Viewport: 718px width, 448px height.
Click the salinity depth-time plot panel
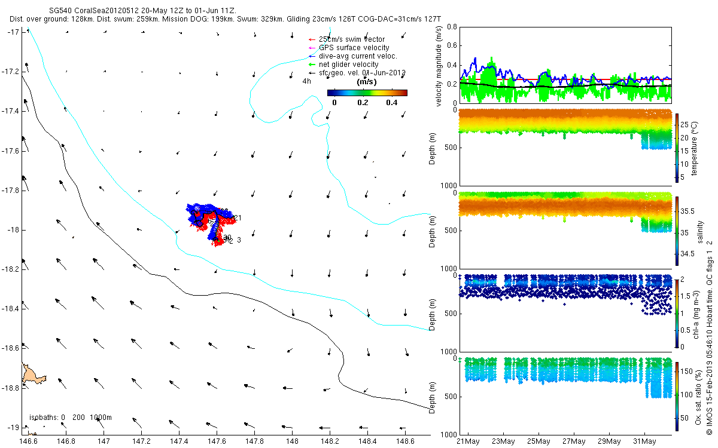565,230
